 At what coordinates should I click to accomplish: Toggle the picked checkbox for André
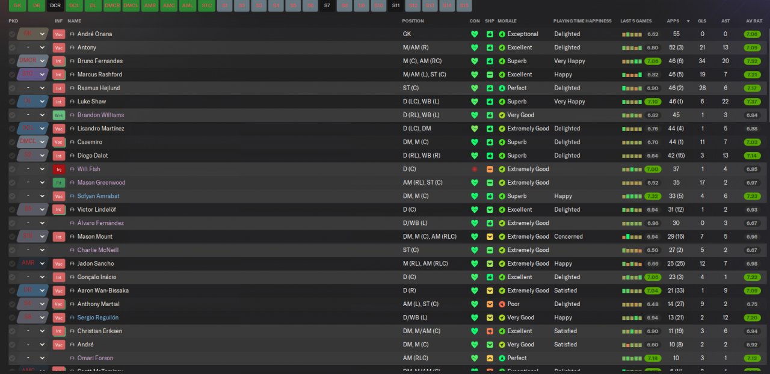tap(12, 345)
